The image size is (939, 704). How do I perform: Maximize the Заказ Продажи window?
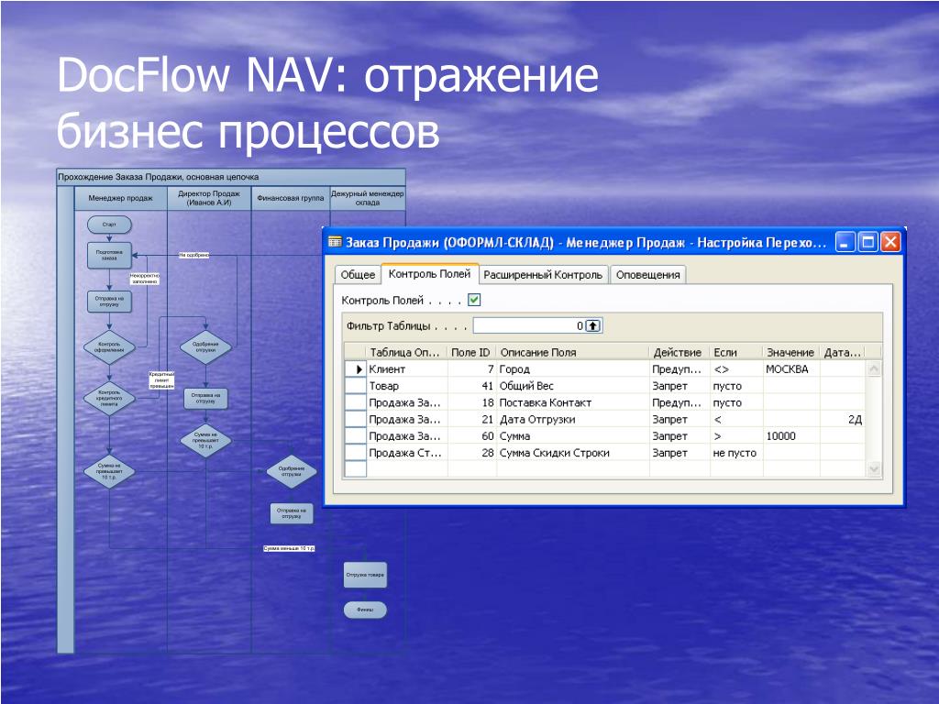click(867, 242)
